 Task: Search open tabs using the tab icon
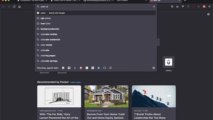[105, 68]
